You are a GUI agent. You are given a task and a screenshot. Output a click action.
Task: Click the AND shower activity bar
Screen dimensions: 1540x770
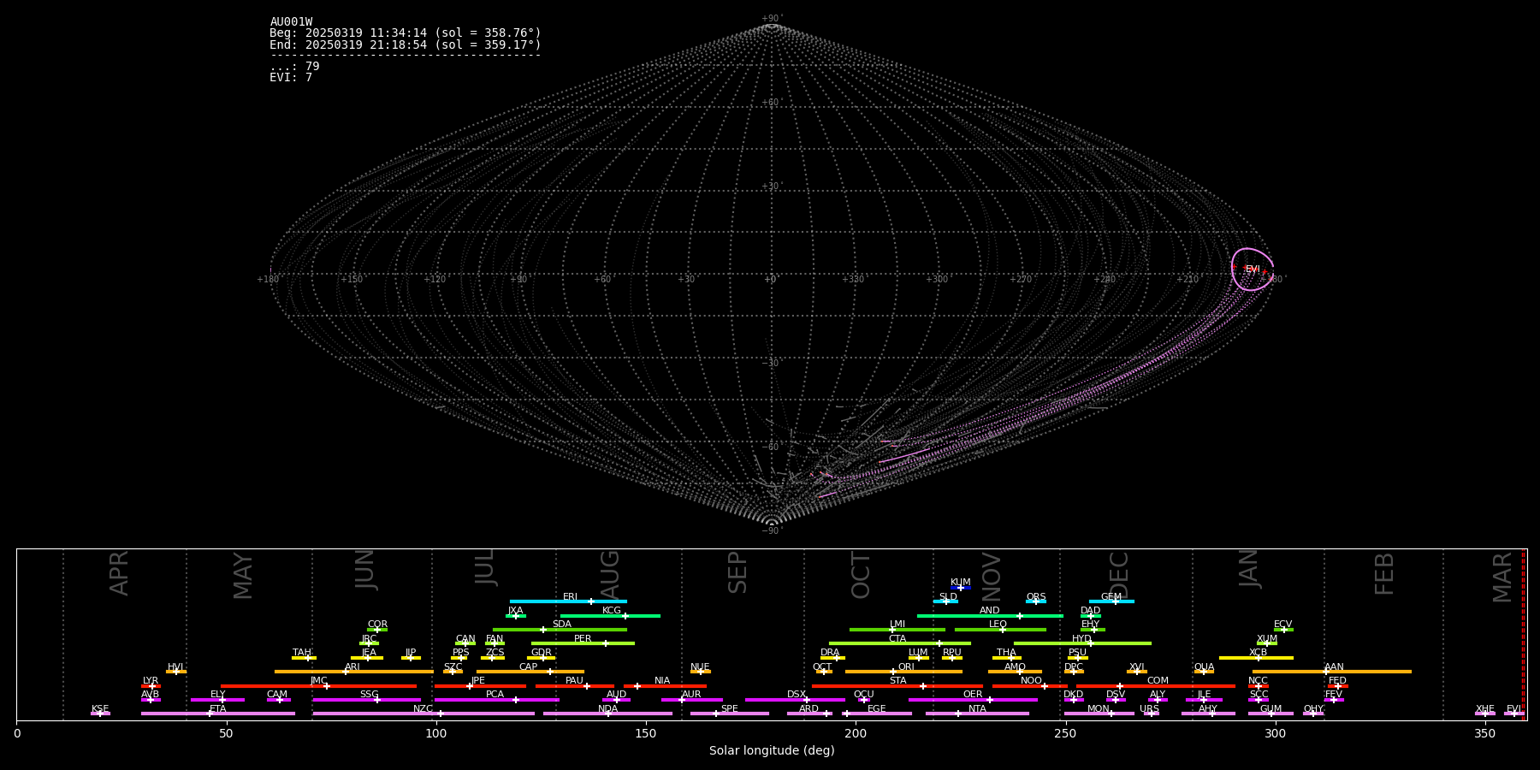[x=990, y=616]
